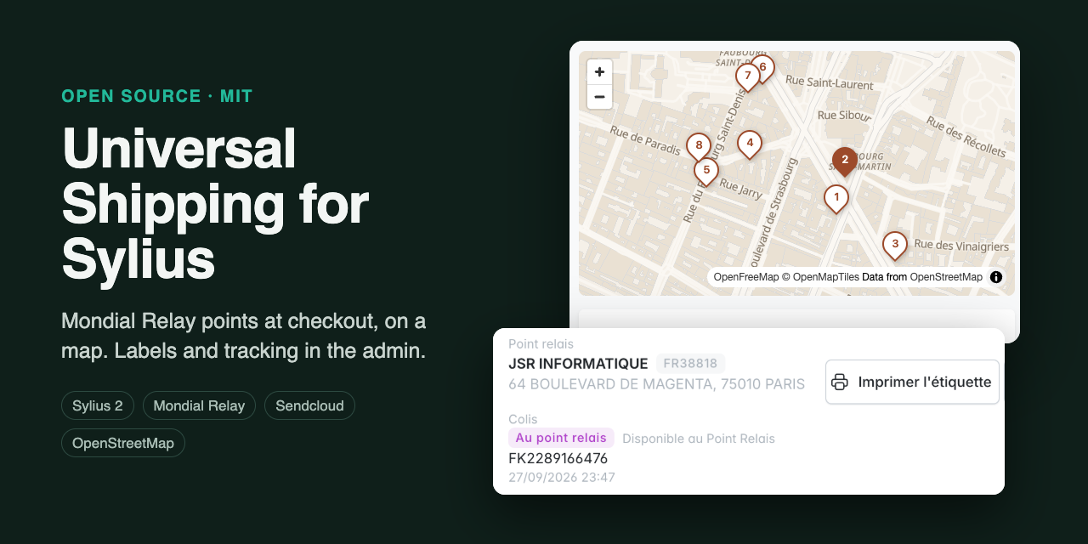Select the highlighted map marker 2
The height and width of the screenshot is (544, 1088).
(844, 161)
